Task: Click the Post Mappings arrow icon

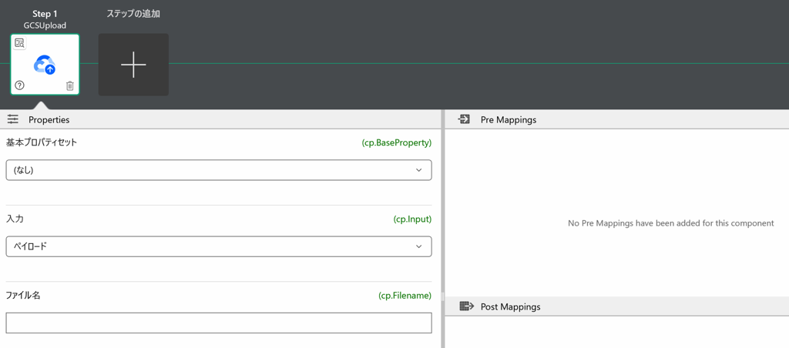Action: 466,306
